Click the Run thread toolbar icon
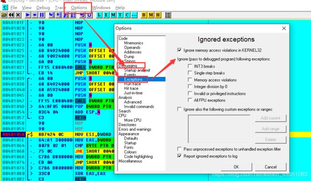311x181 pixels. tap(35, 15)
